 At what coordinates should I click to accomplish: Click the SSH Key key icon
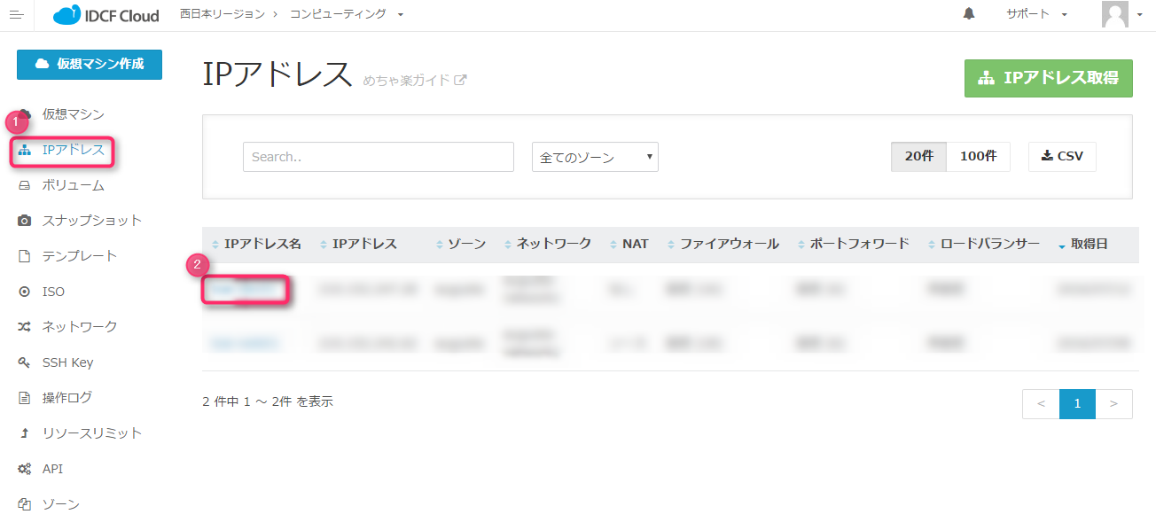tap(25, 362)
